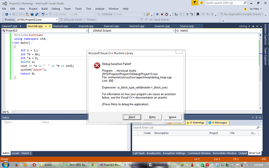Open the Solution Explorer side tab
Viewport: 269px width, 168px height.
(265, 34)
